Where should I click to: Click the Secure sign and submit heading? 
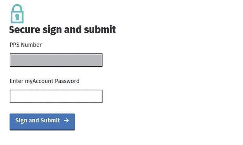click(63, 30)
